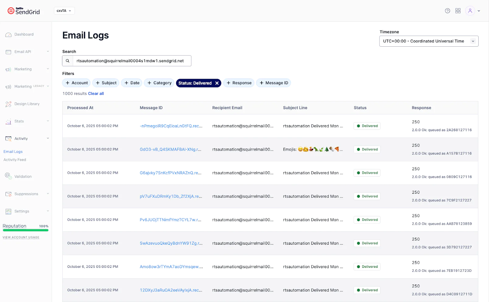Open the Dashboard from the sidebar icon
This screenshot has width=489, height=302.
click(8, 34)
